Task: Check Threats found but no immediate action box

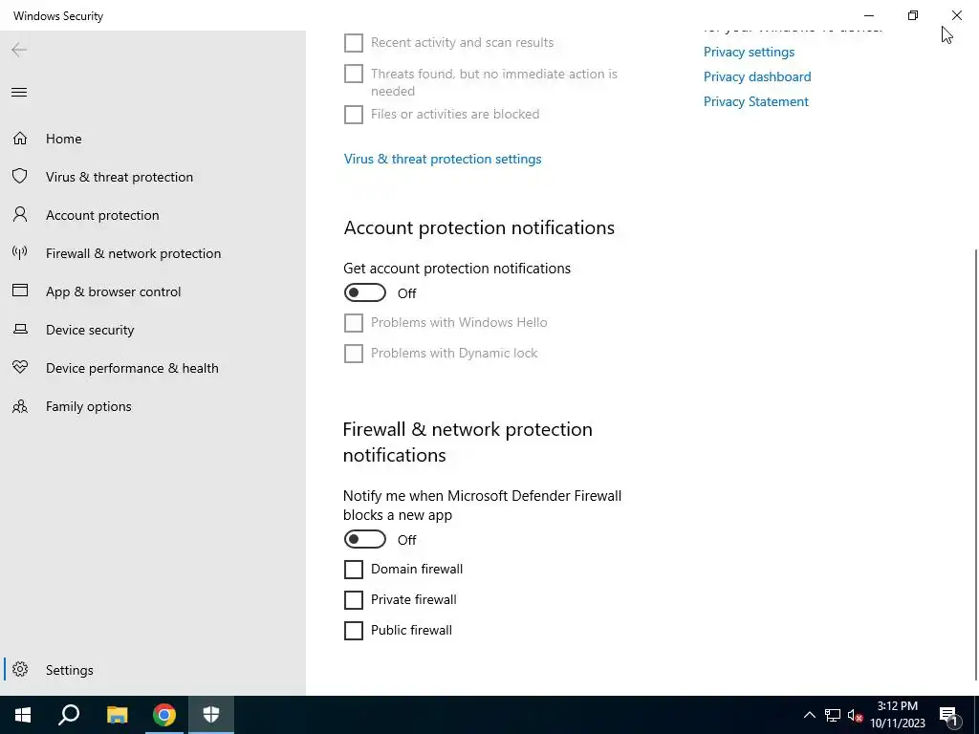Action: click(x=354, y=74)
